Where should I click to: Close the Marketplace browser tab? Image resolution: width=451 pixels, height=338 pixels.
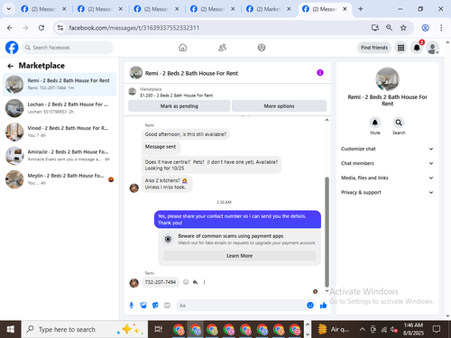289,9
